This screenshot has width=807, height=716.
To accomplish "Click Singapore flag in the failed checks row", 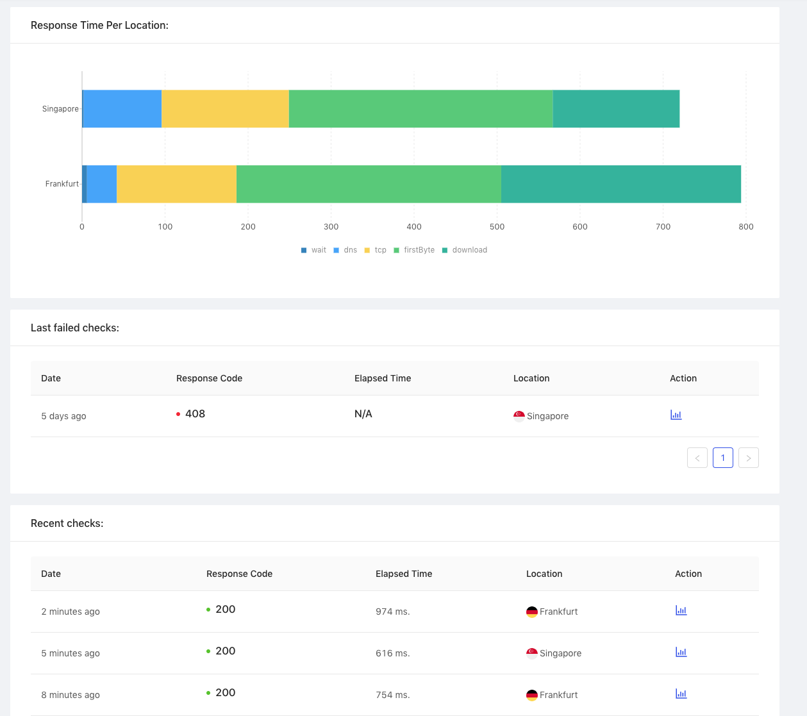I will pyautogui.click(x=519, y=416).
